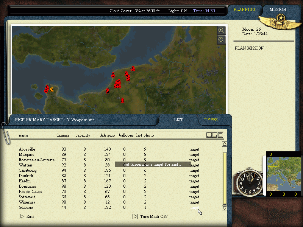
Task: Click the list scrollbar thumb
Action: click(x=224, y=178)
